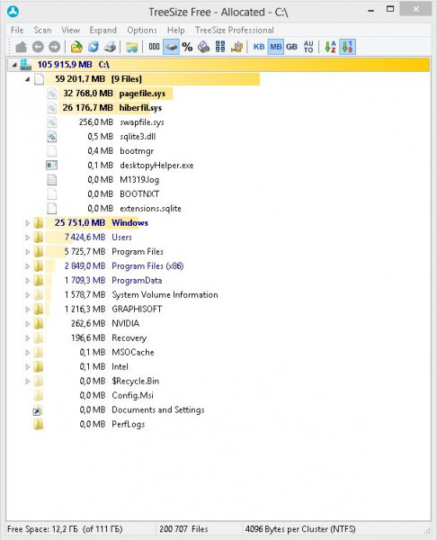Image resolution: width=437 pixels, height=540 pixels.
Task: Open the TreeSize Professional menu
Action: point(235,31)
